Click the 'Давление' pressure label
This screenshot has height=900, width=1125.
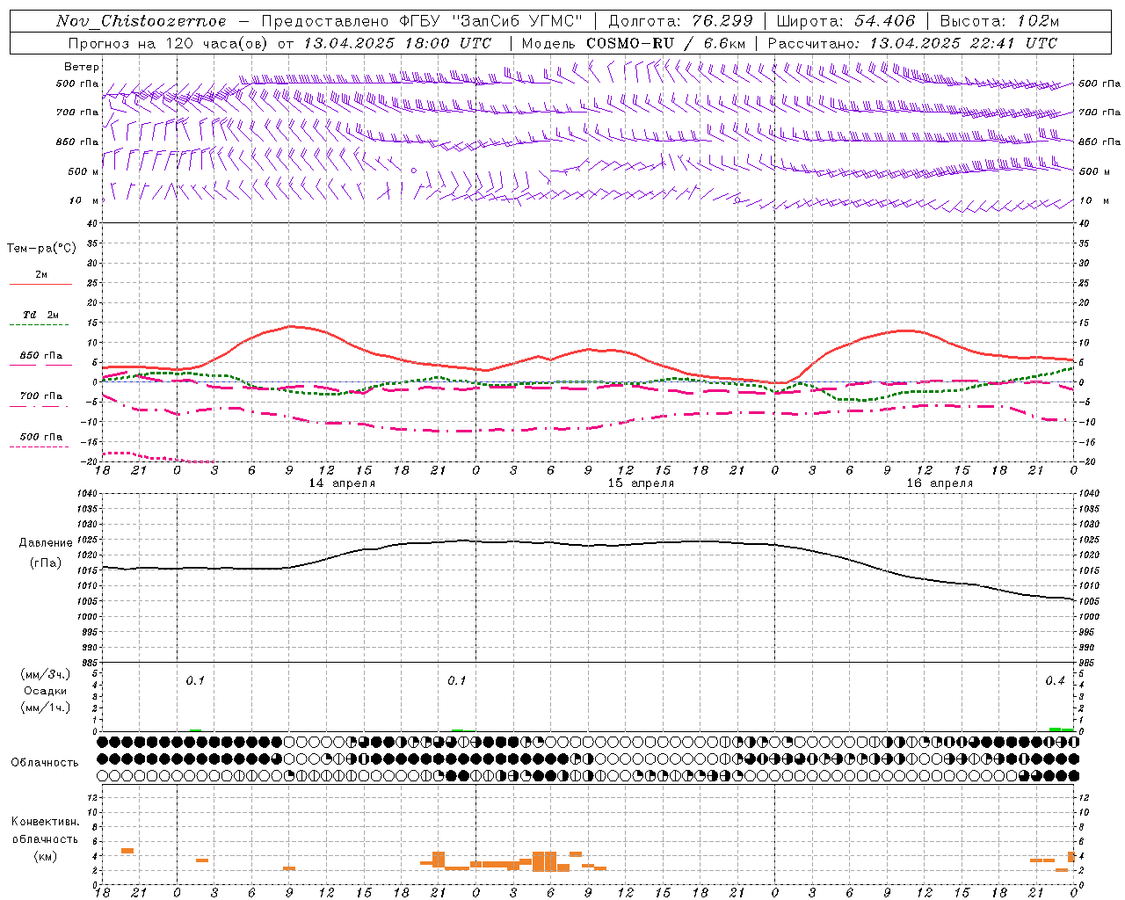tap(46, 543)
